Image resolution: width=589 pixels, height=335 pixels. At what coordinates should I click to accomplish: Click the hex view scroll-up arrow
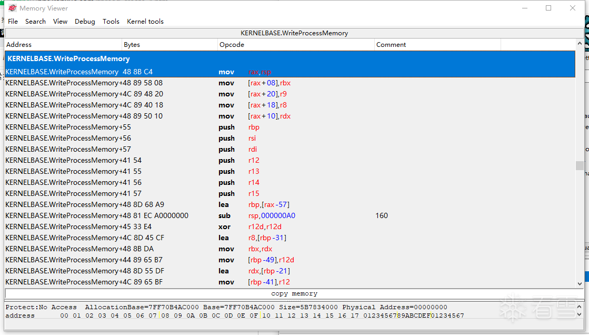coord(580,307)
